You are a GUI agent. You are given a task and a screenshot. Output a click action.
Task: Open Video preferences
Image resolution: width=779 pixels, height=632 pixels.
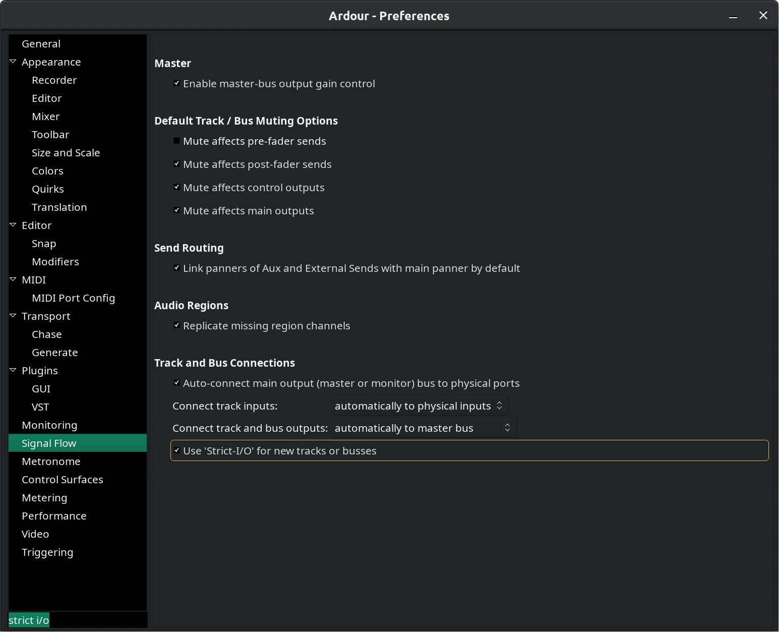click(x=35, y=534)
